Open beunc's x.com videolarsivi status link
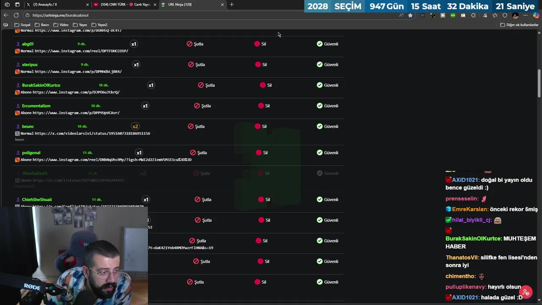Screen dimensions: 542x305 click(92, 133)
